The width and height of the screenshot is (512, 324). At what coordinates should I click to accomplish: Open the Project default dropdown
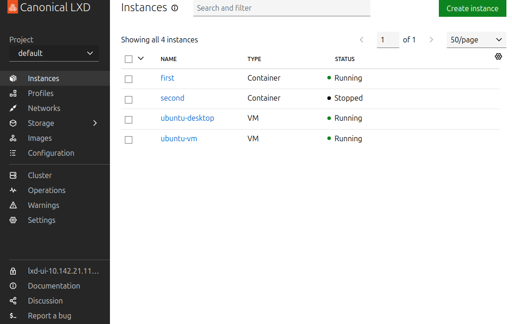(x=54, y=53)
